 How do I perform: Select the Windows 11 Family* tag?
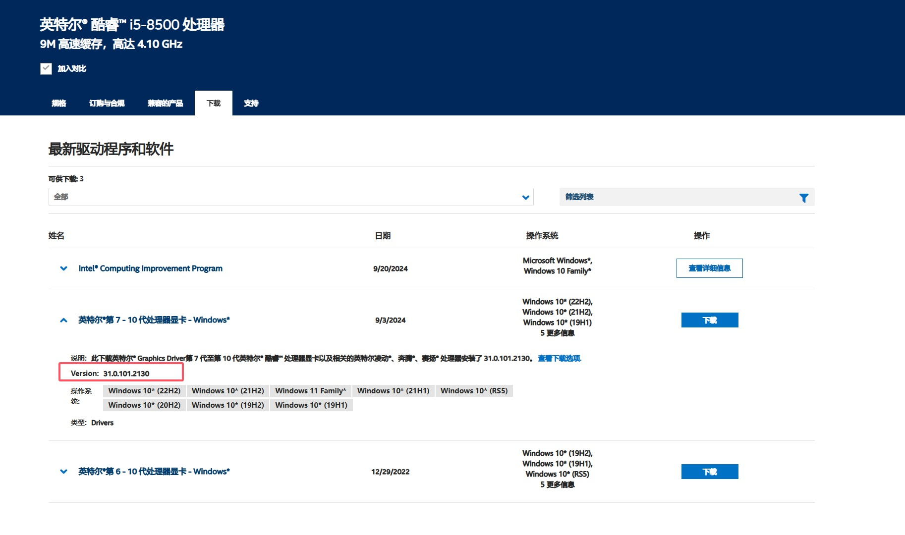(310, 391)
